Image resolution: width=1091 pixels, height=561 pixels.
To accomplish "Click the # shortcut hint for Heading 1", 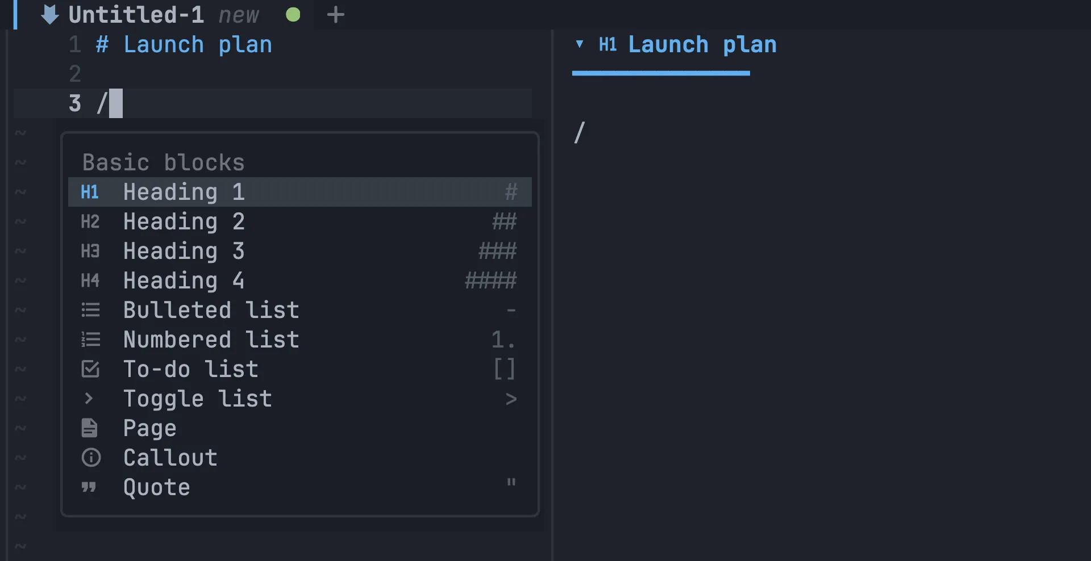I will point(511,192).
